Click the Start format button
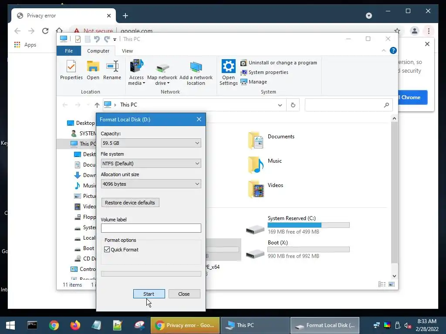The width and height of the screenshot is (446, 334). tap(149, 294)
